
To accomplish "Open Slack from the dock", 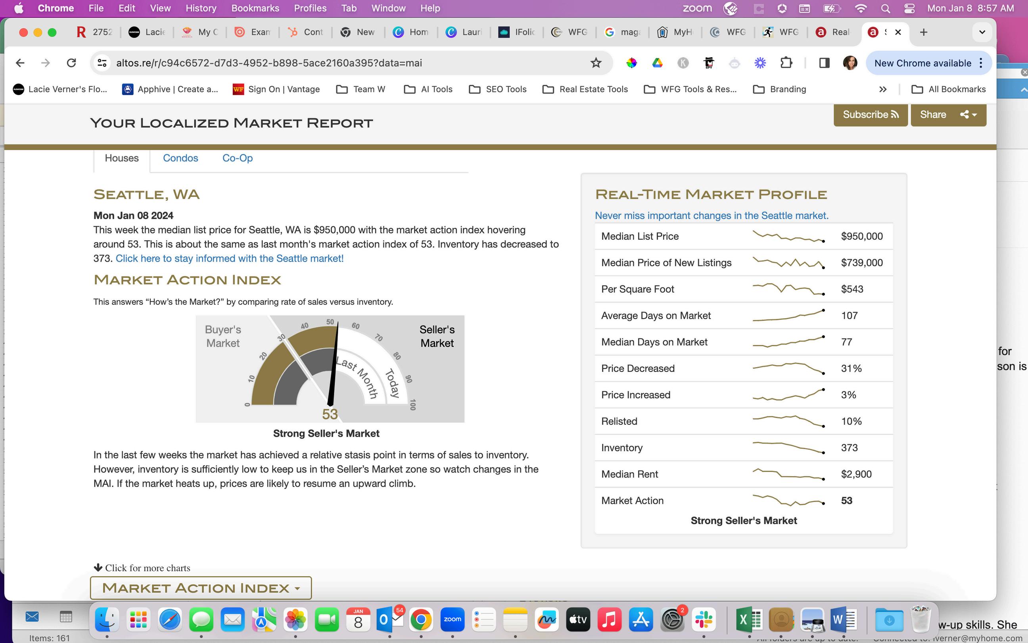I will click(704, 620).
